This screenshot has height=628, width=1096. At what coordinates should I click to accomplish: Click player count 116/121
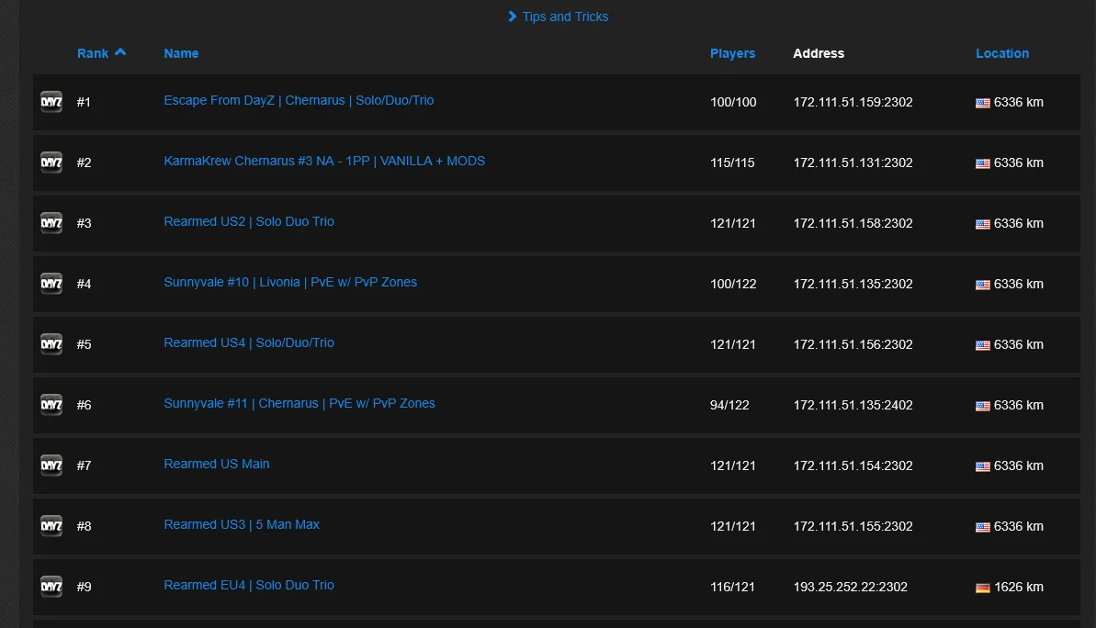[732, 587]
